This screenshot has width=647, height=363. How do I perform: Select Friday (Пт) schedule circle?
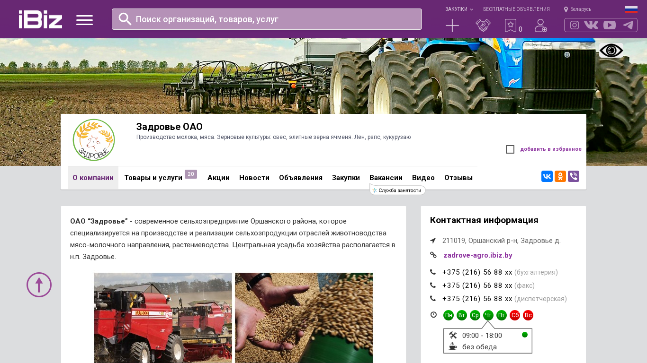502,315
